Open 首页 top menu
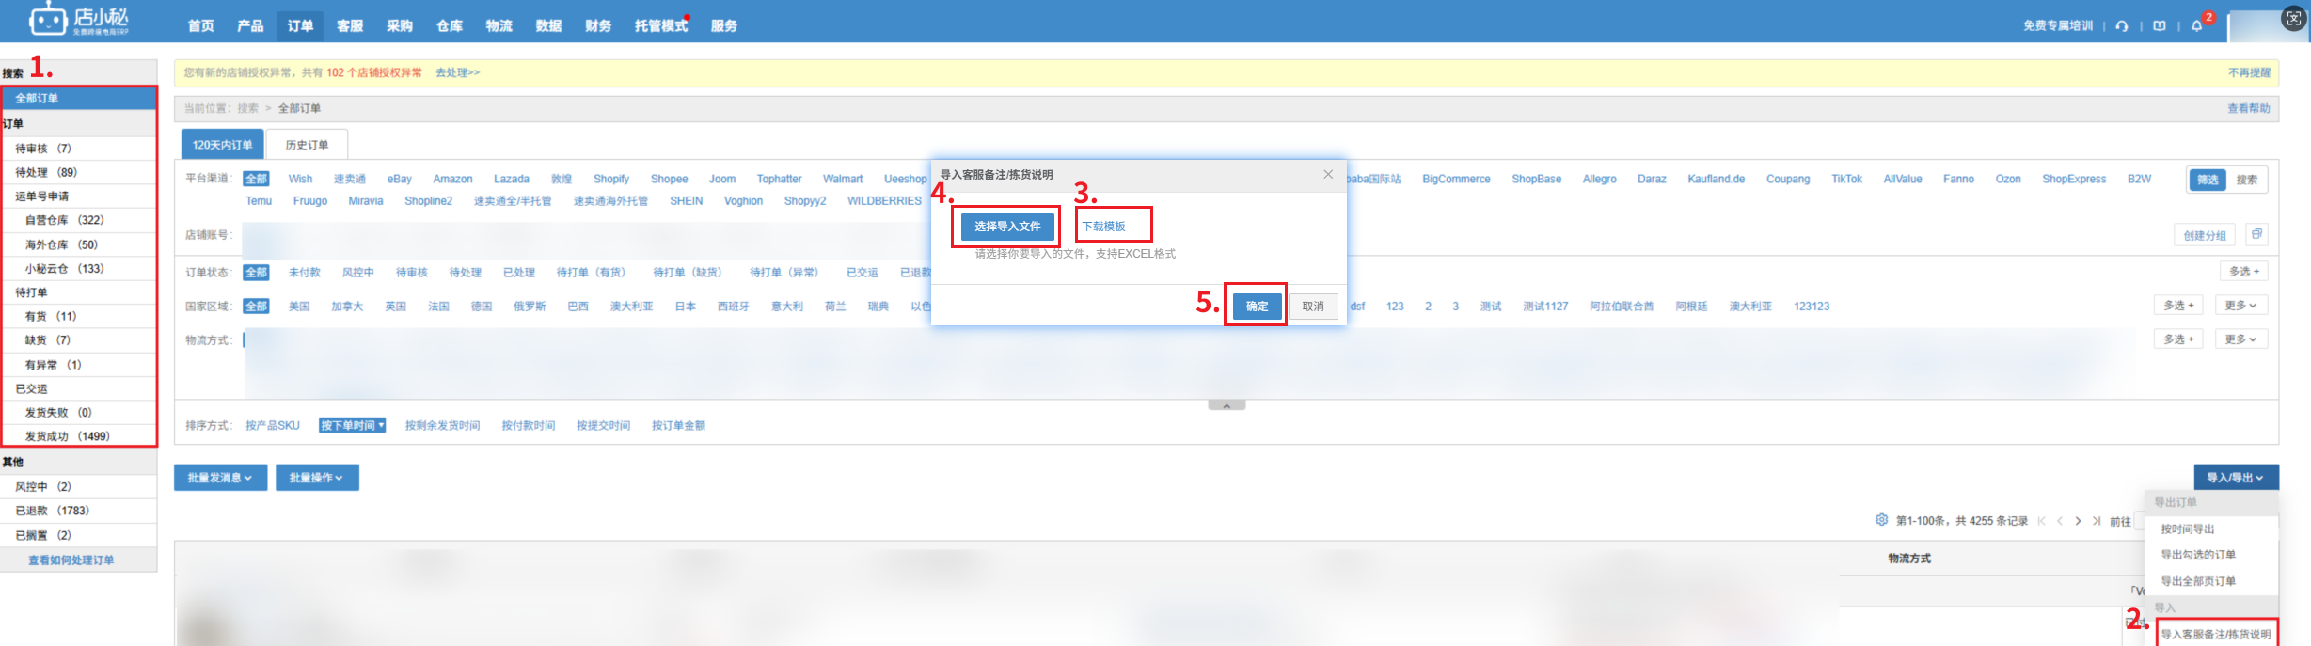2311x646 pixels. (x=200, y=26)
